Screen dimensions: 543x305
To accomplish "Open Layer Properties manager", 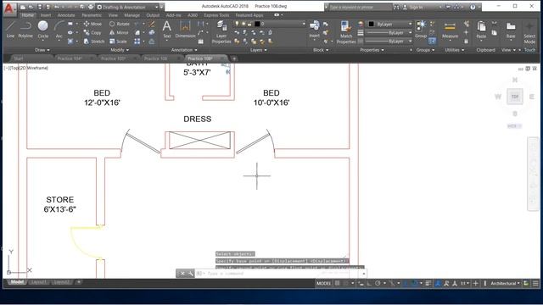I will [x=221, y=32].
